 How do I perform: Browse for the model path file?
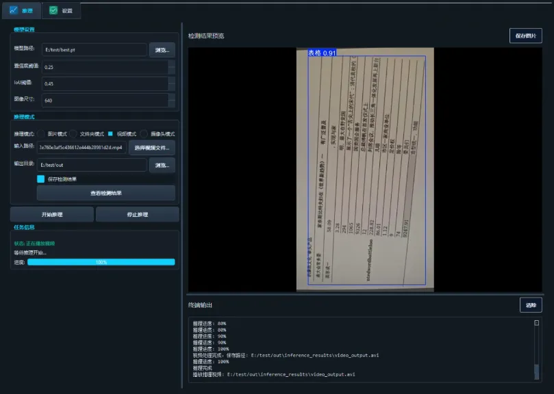[x=162, y=50]
